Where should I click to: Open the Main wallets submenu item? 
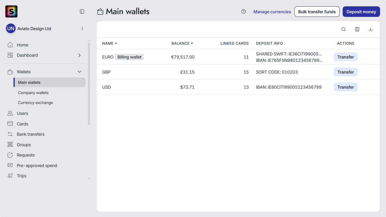click(49, 82)
